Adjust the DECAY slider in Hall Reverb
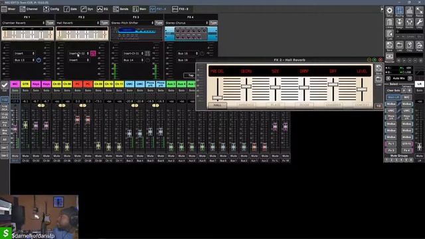Image resolution: width=425 pixels, height=239 pixels. [x=246, y=86]
